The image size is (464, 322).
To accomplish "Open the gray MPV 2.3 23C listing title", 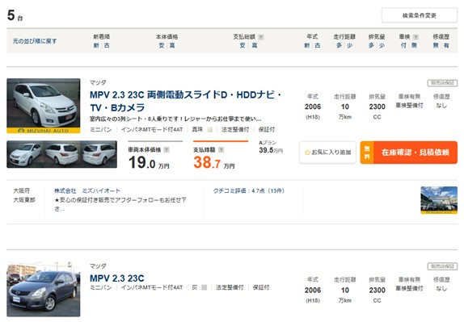I will pos(117,278).
